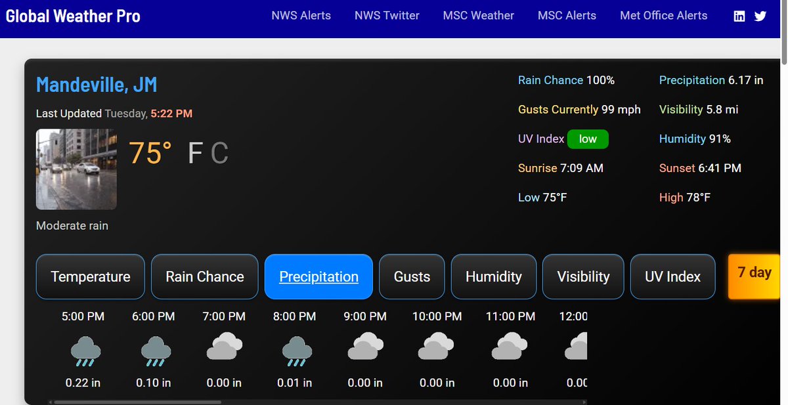The width and height of the screenshot is (788, 405).
Task: Click the 0.01 in precipitation value
Action: 294,383
